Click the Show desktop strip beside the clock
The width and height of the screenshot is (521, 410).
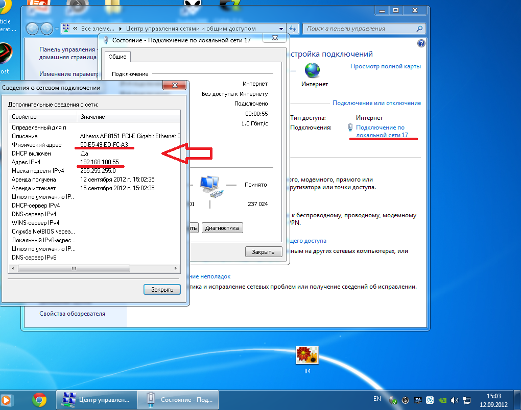pos(517,400)
